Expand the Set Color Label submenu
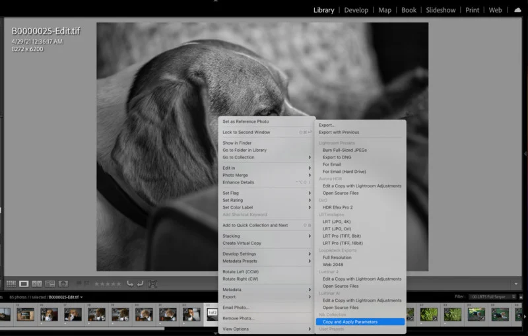Image resolution: width=528 pixels, height=336 pixels. pos(267,207)
